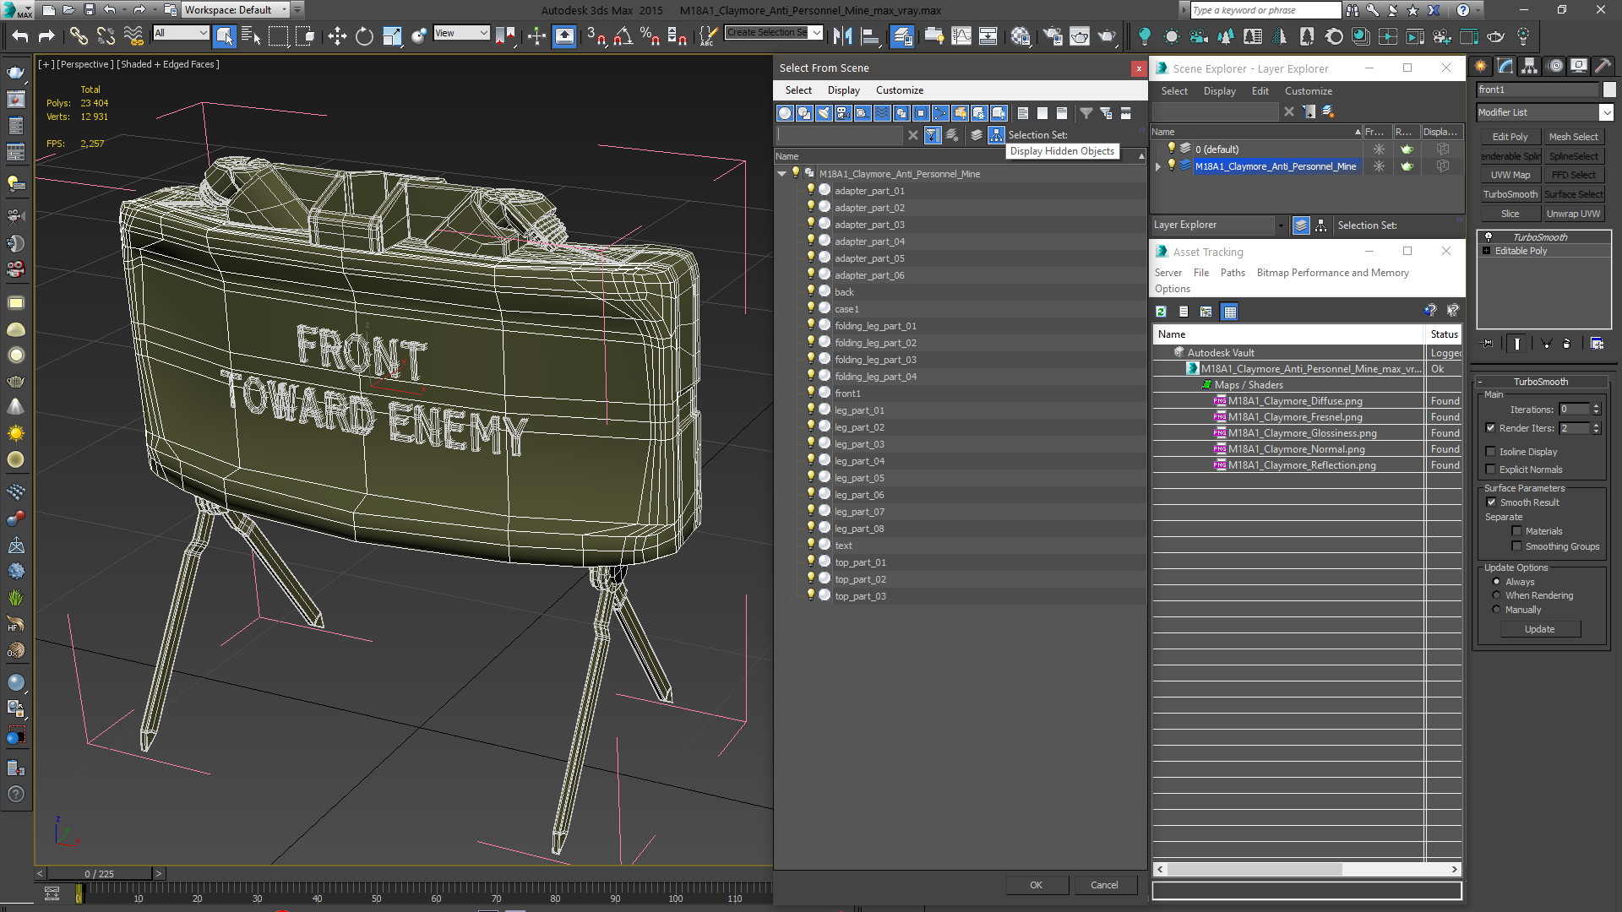The height and width of the screenshot is (912, 1622).
Task: Toggle the Percent Snap icon
Action: (650, 35)
